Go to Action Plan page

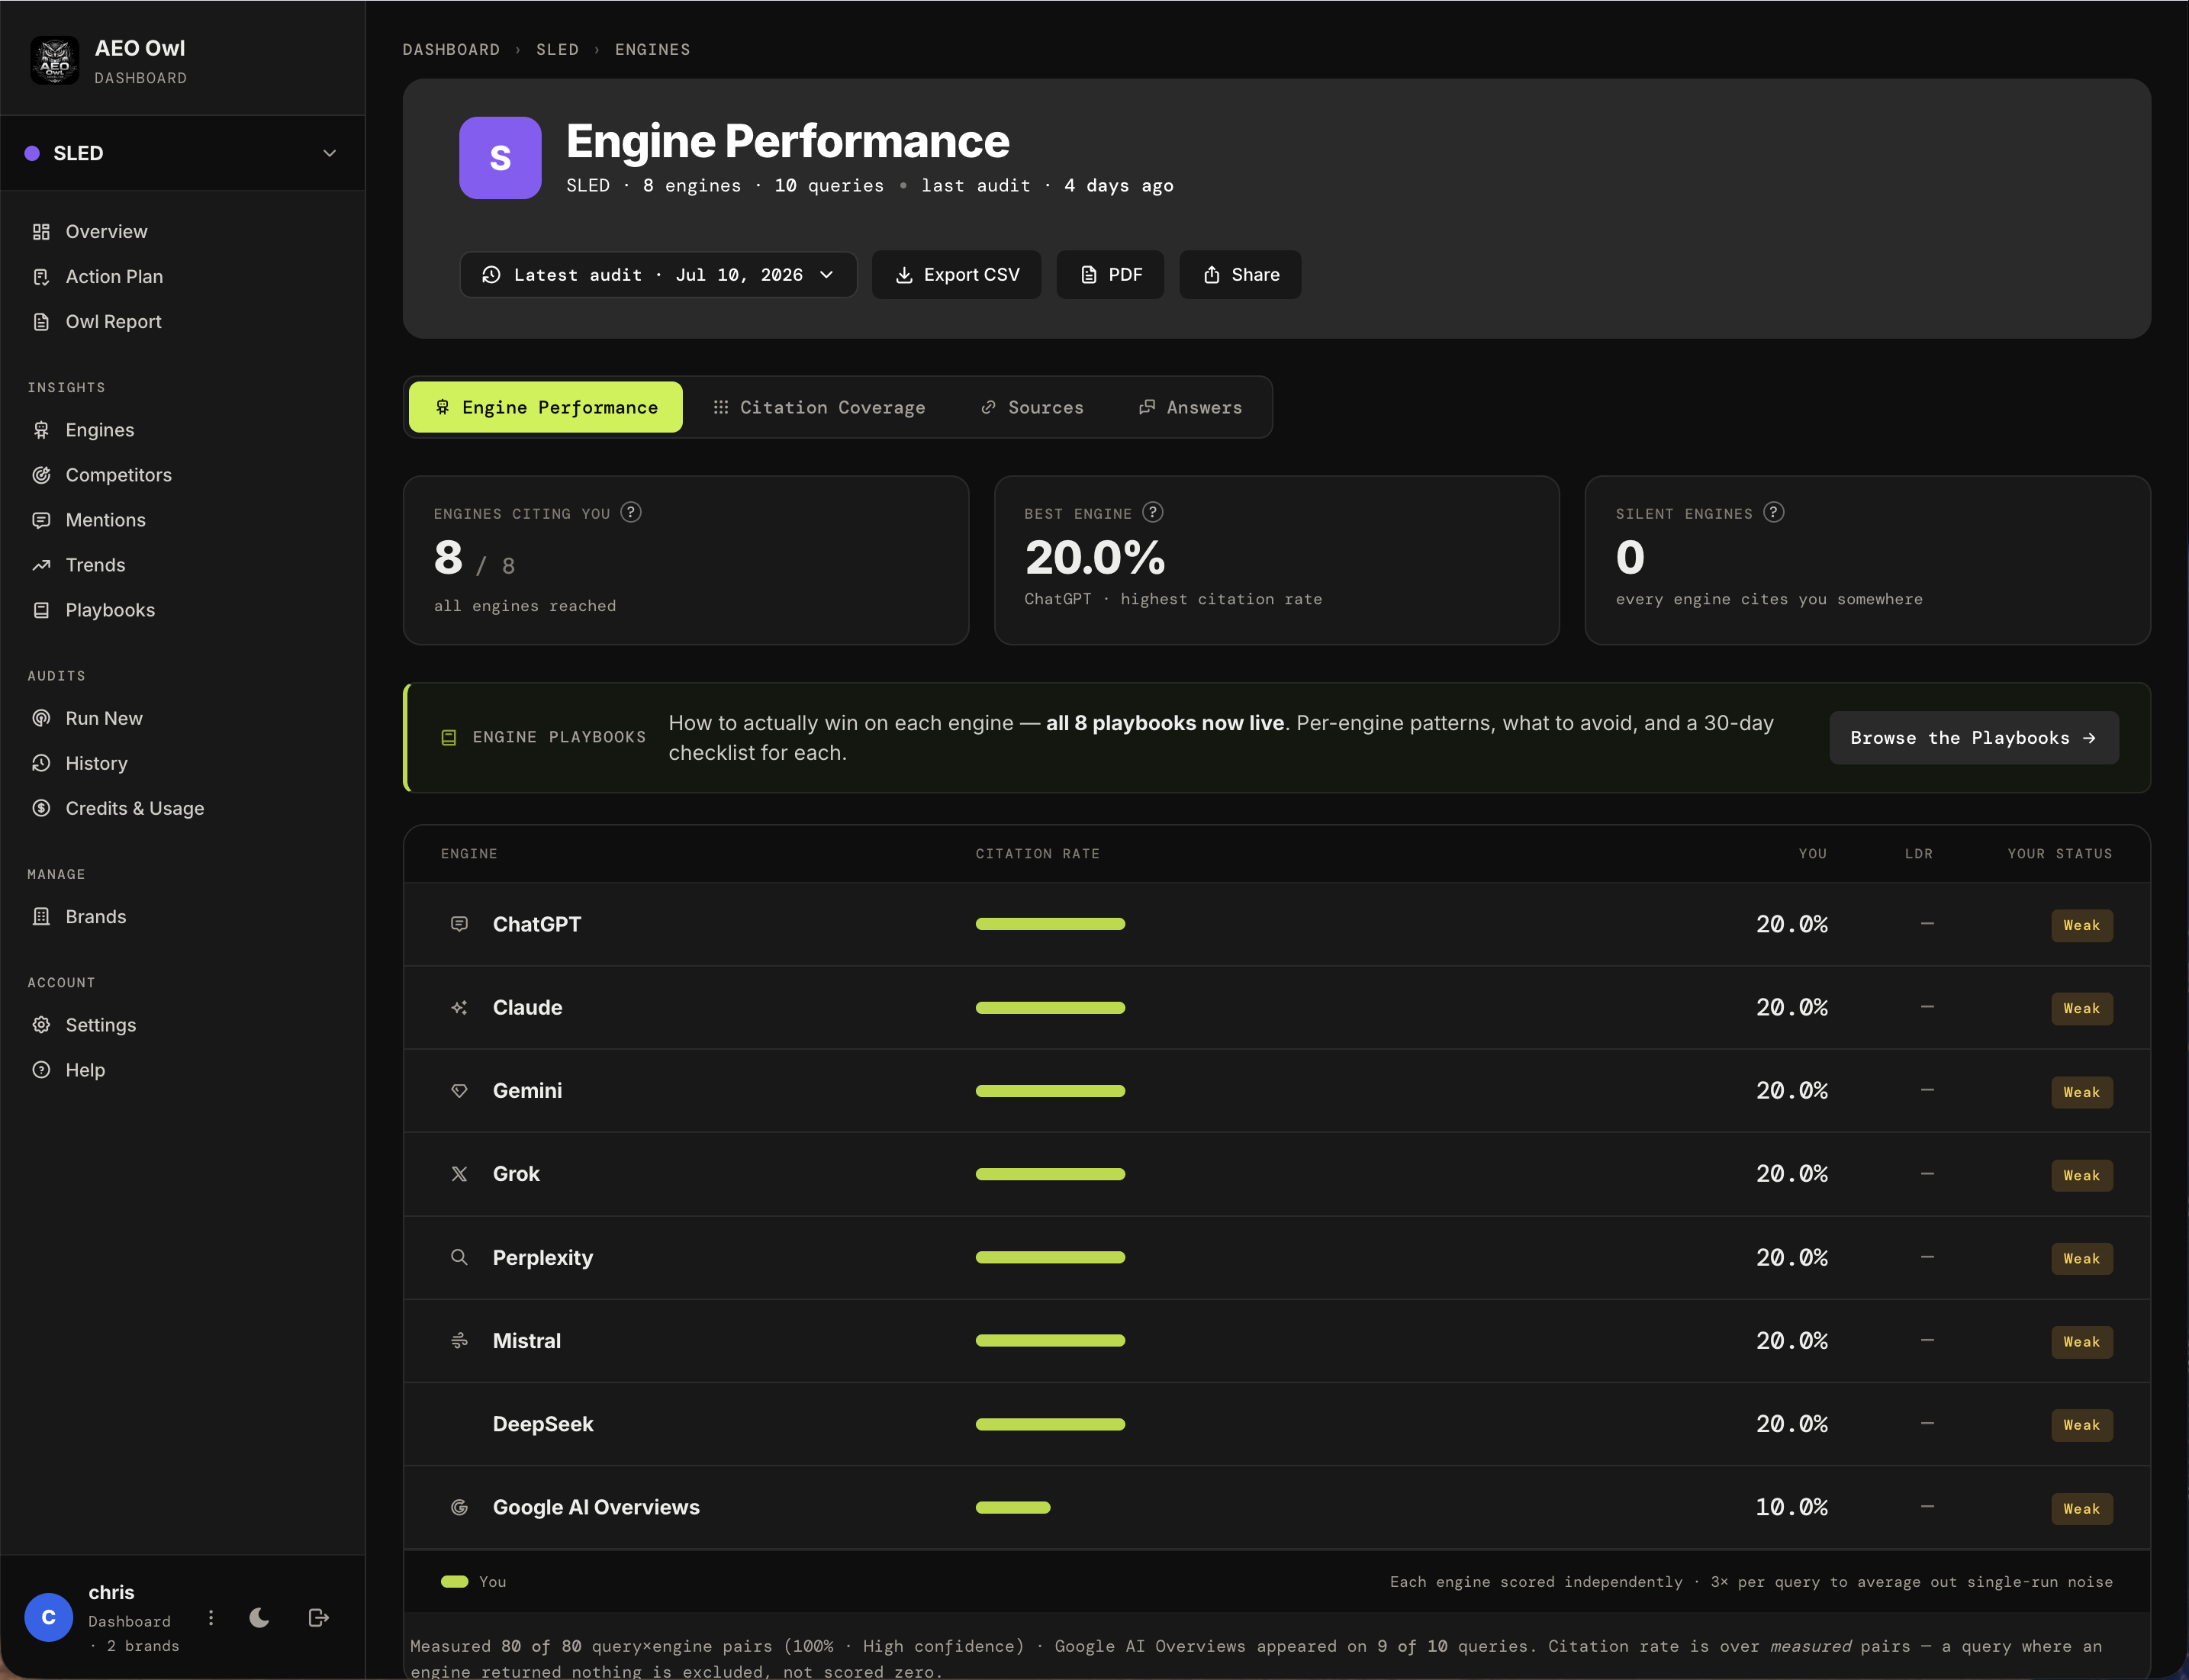114,276
